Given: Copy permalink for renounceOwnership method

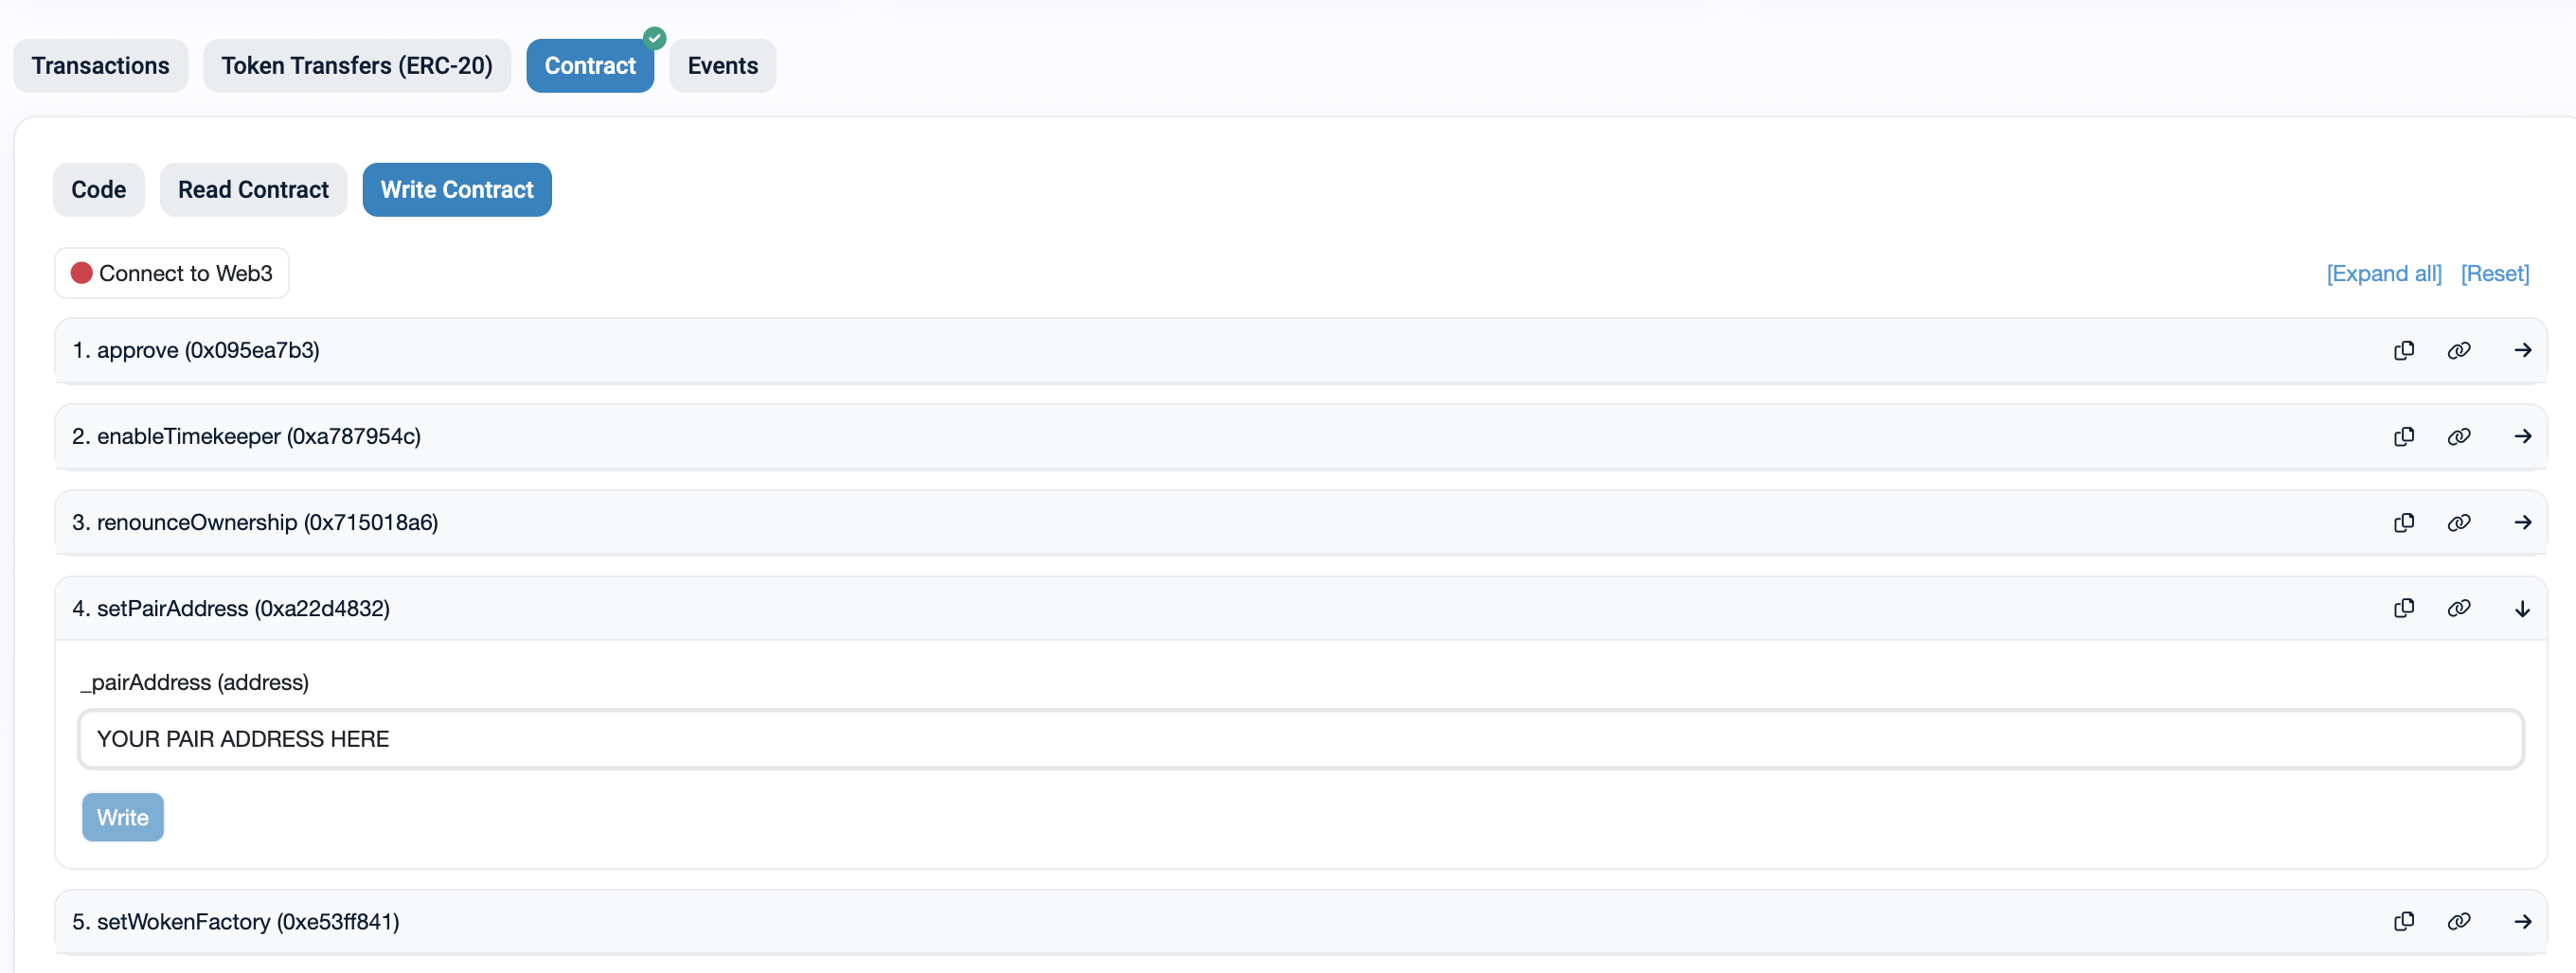Looking at the screenshot, I should 2459,522.
